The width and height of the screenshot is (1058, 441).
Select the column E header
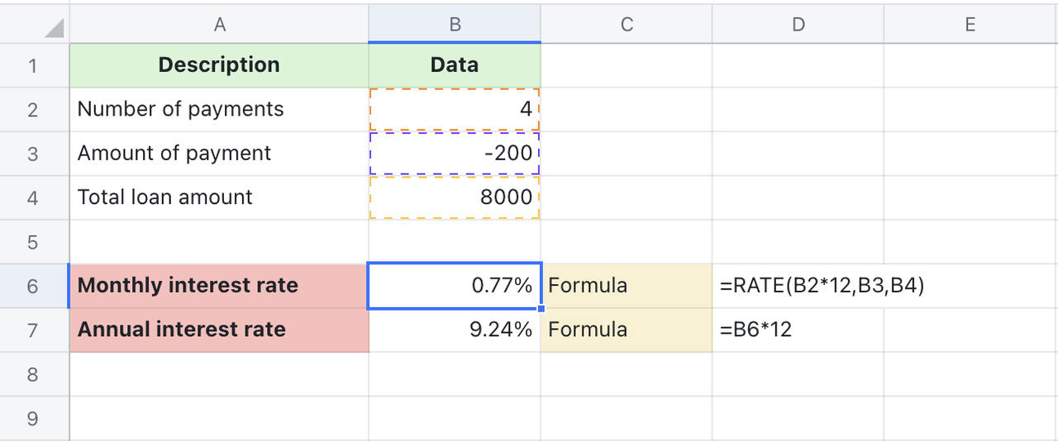pyautogui.click(x=970, y=25)
